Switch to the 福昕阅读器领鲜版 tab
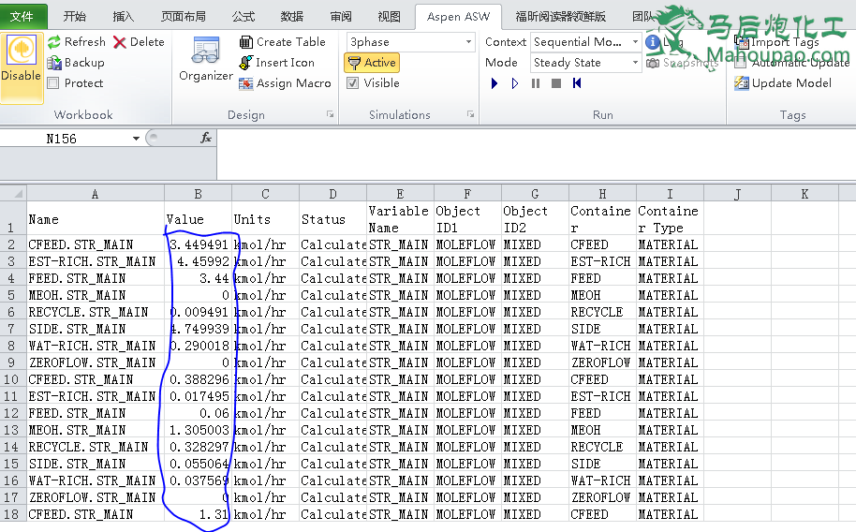Viewport: 856px width, 532px height. [561, 16]
